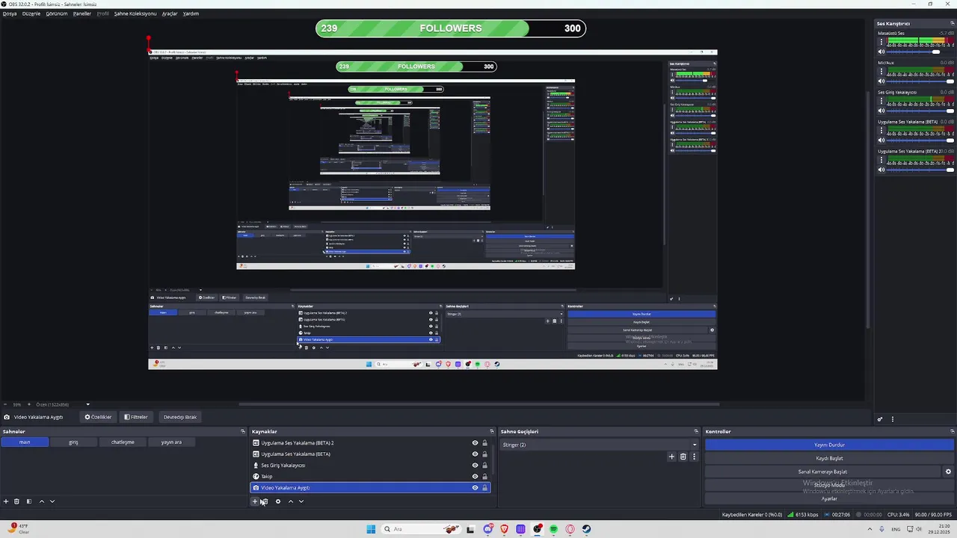Open Ses Giriş Yakalayıcısı mixer three-dot menu

point(881,101)
